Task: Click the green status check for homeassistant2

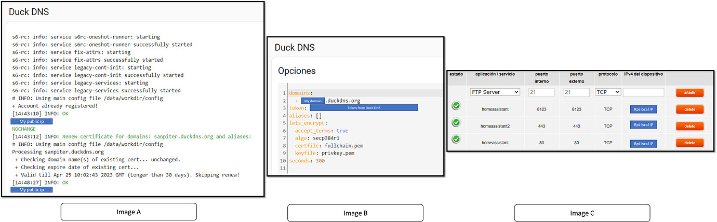Action: point(456,123)
